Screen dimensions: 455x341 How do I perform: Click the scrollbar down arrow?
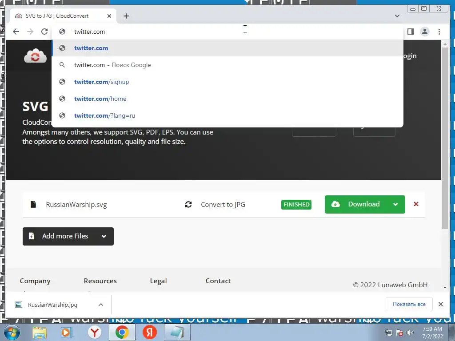(x=445, y=288)
